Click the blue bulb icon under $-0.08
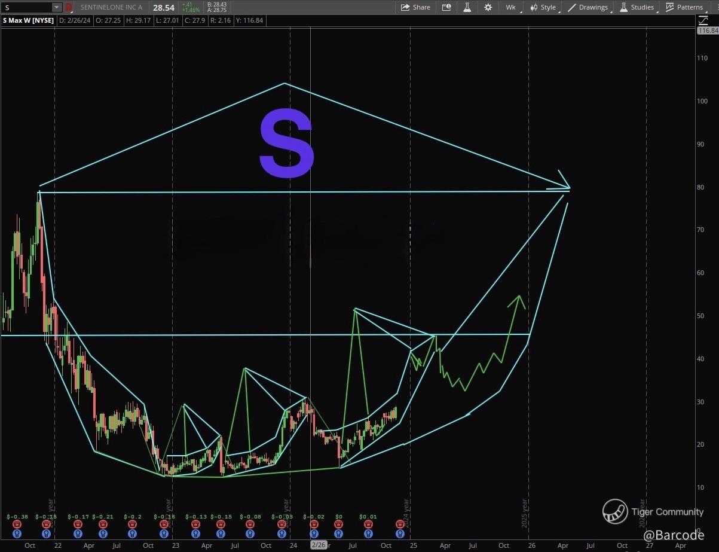719x552 pixels. 250,533
